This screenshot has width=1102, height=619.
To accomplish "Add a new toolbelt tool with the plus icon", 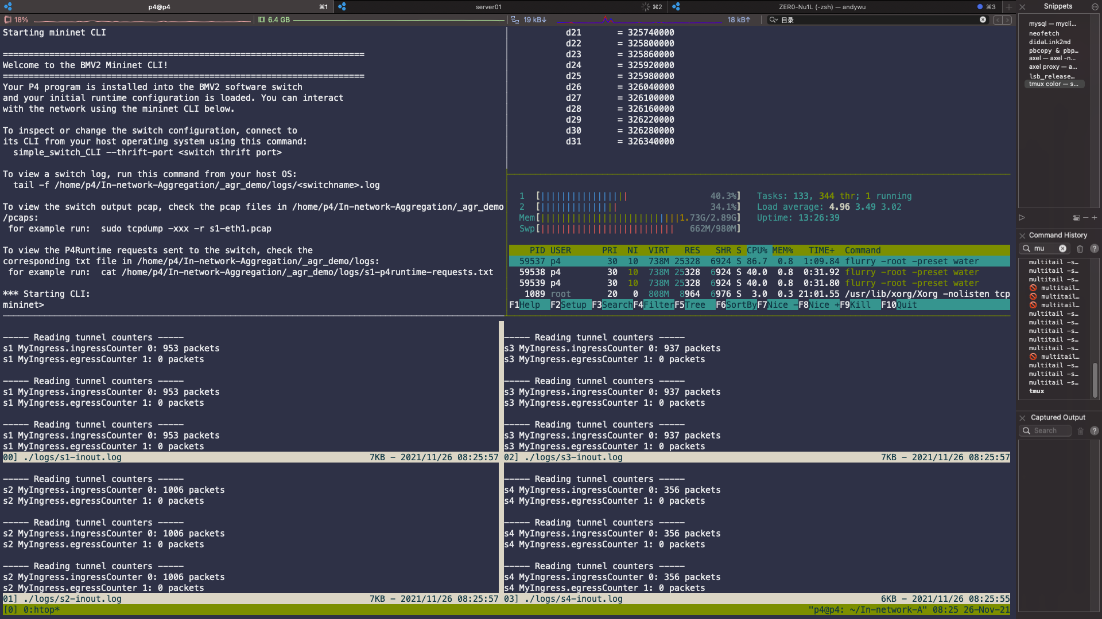I will pos(1095,217).
